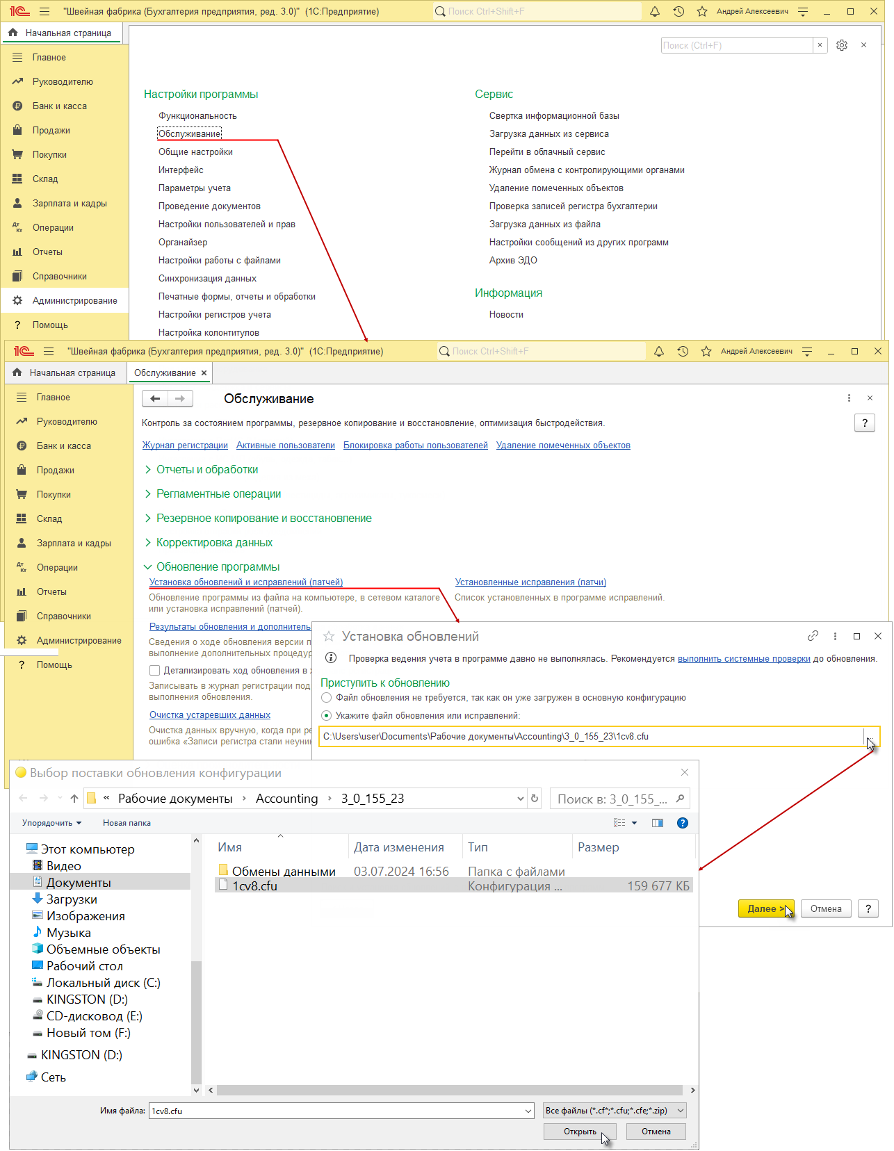Switch to Начальная страница tab in lower window

(65, 373)
